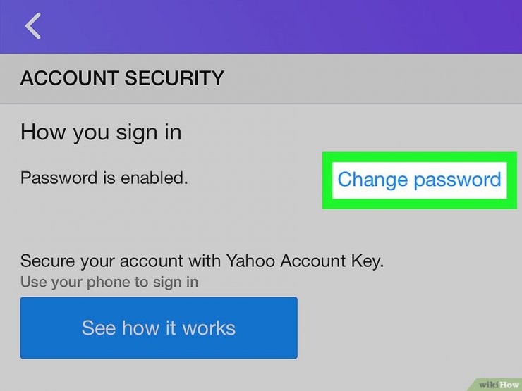Go back using the white chevron
The image size is (522, 391).
[32, 26]
